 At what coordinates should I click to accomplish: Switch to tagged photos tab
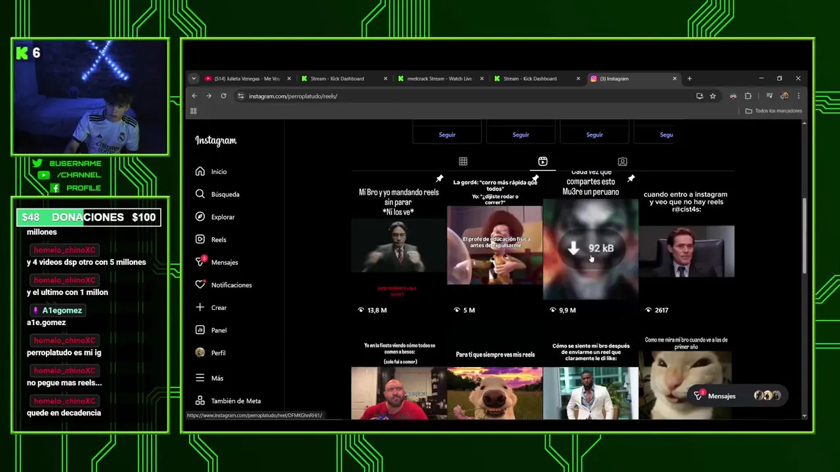click(x=622, y=161)
